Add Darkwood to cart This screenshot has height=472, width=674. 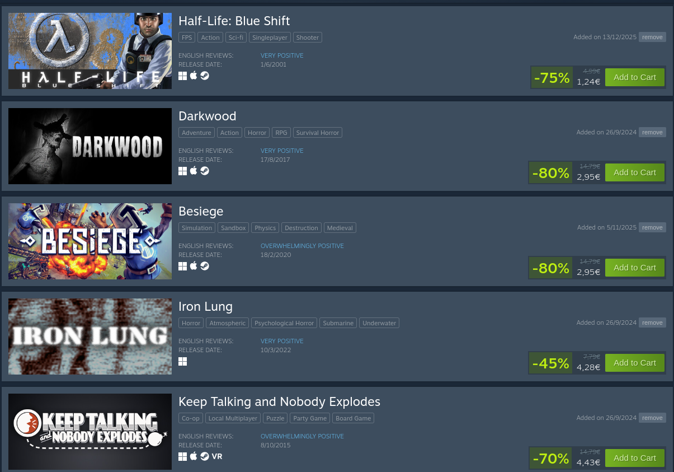point(635,172)
